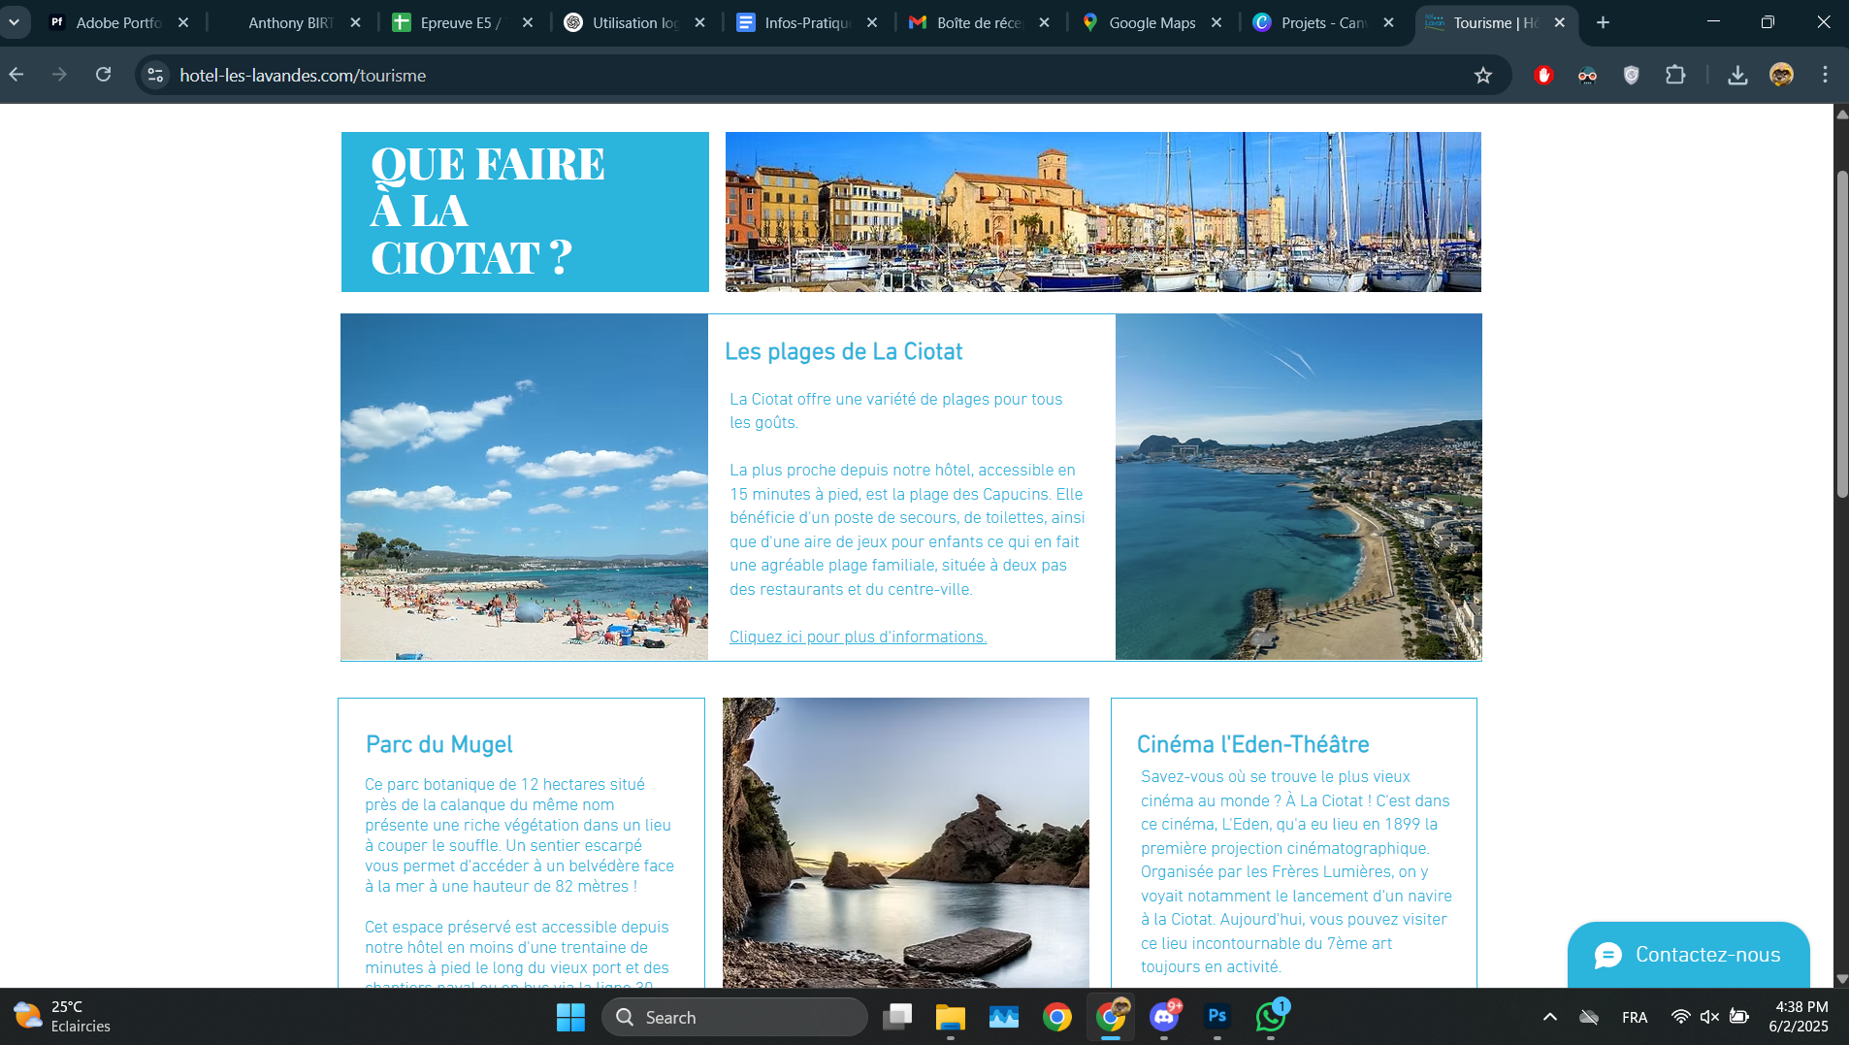Open the Extensions puzzle menu
This screenshot has width=1849, height=1045.
click(x=1675, y=75)
